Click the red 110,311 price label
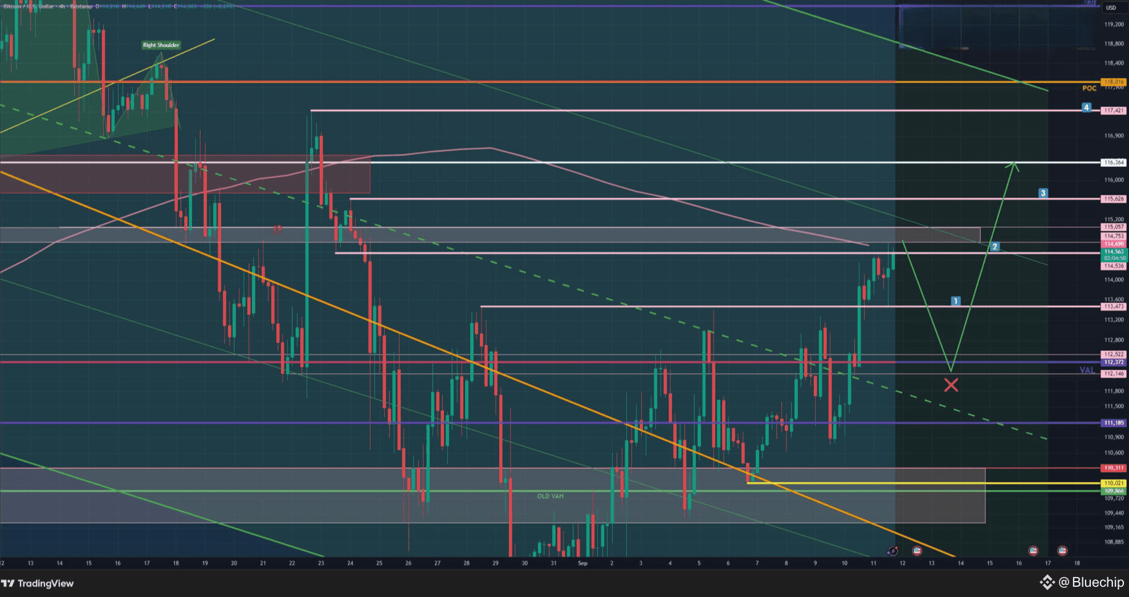 1114,468
